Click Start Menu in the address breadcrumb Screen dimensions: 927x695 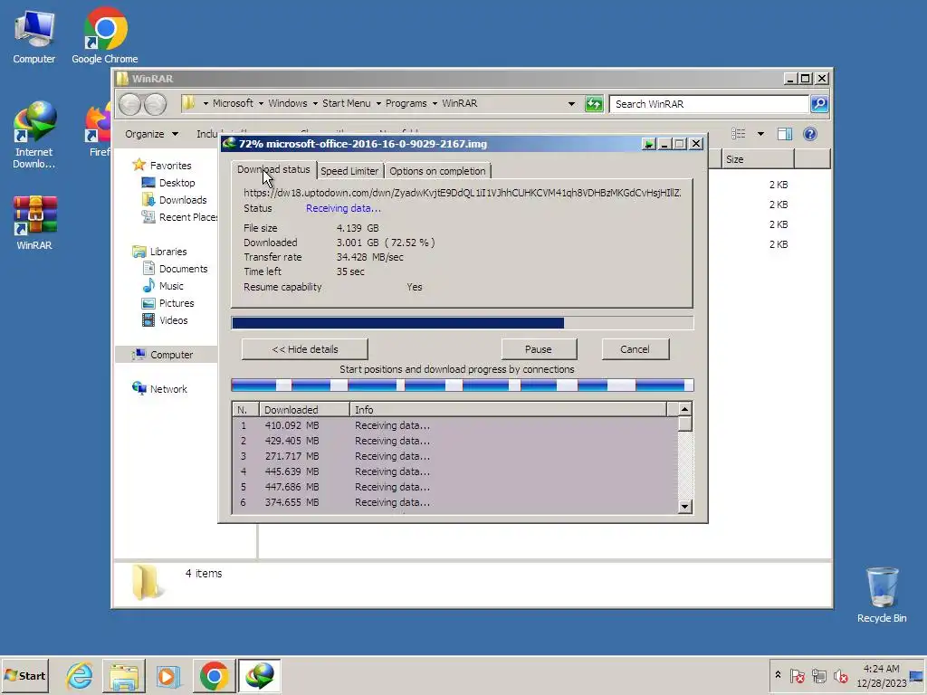(347, 103)
